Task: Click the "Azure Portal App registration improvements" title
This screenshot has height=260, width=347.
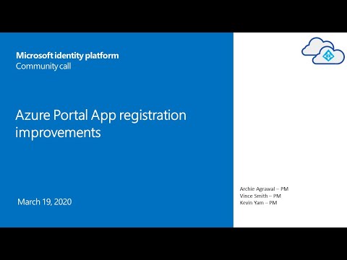Action: 100,123
